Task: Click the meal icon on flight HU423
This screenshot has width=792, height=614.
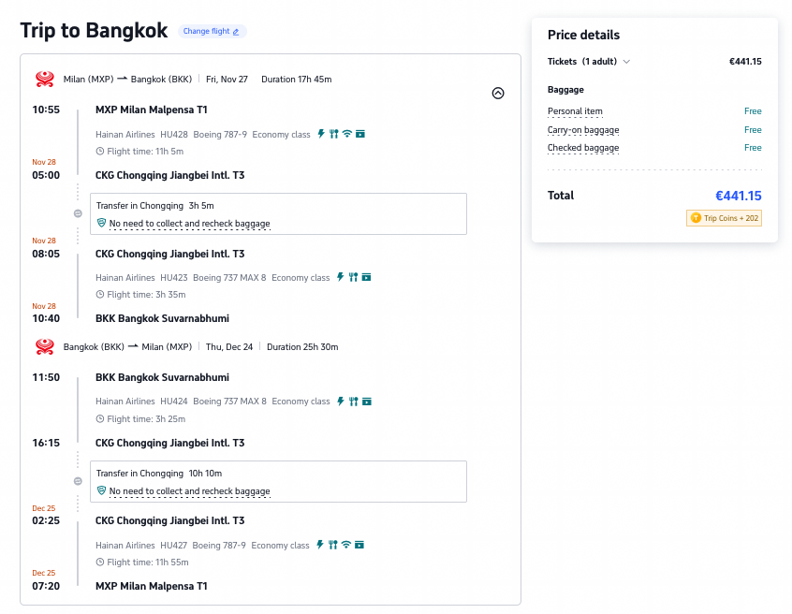Action: [353, 277]
